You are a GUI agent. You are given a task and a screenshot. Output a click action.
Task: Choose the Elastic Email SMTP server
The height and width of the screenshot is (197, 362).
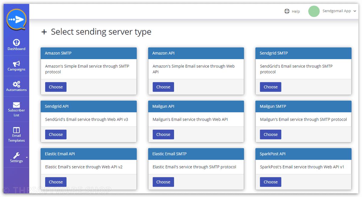pos(163,182)
